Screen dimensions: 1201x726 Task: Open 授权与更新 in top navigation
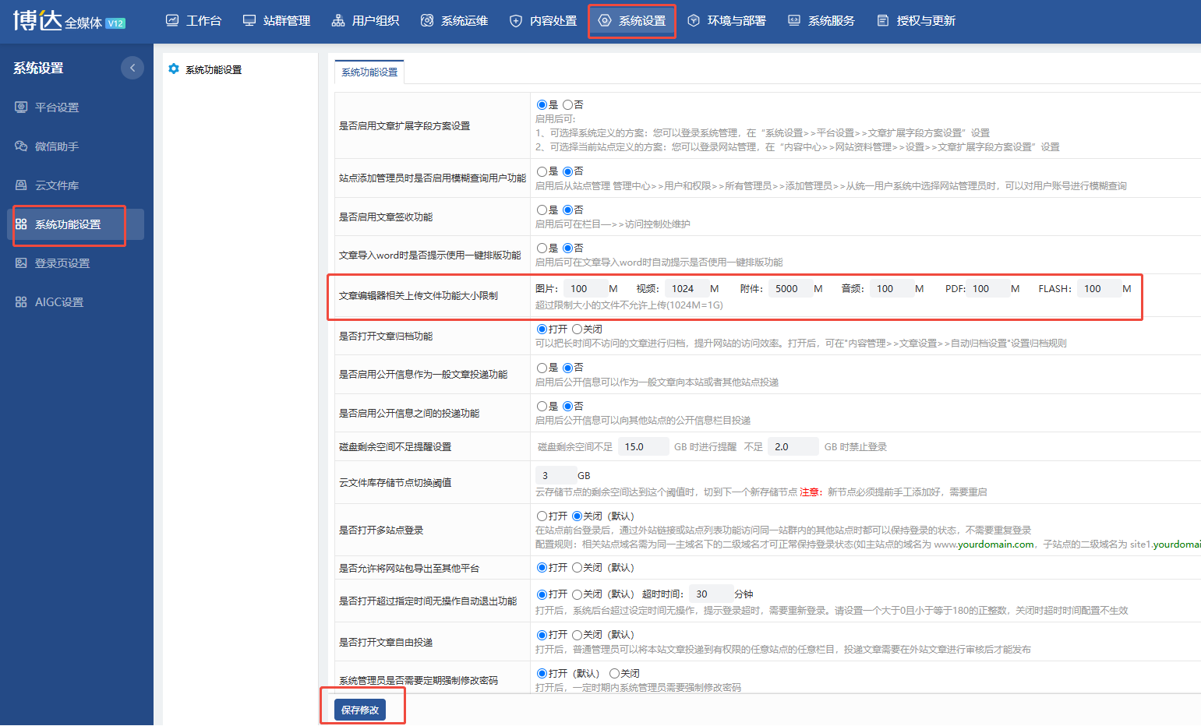click(x=916, y=21)
